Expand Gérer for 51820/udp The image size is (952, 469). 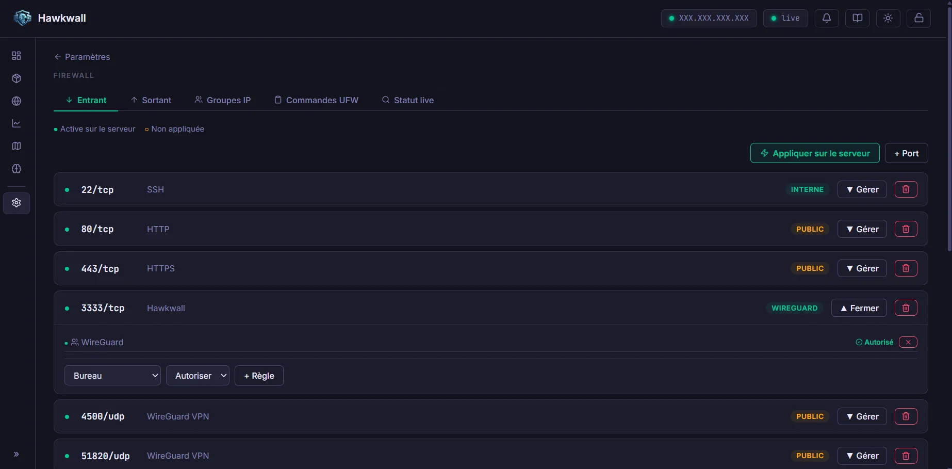pyautogui.click(x=862, y=456)
